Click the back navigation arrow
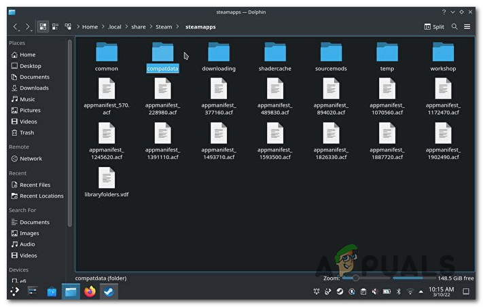Screen dimensions: 483x307 coord(15,26)
